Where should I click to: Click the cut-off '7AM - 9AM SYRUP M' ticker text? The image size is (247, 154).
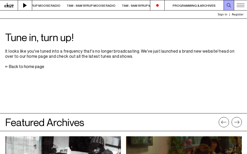pyautogui.click(x=136, y=6)
